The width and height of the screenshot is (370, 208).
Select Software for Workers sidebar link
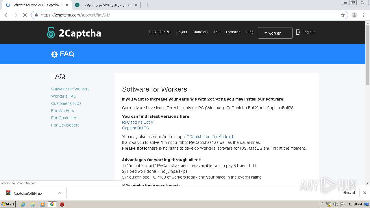(70, 89)
